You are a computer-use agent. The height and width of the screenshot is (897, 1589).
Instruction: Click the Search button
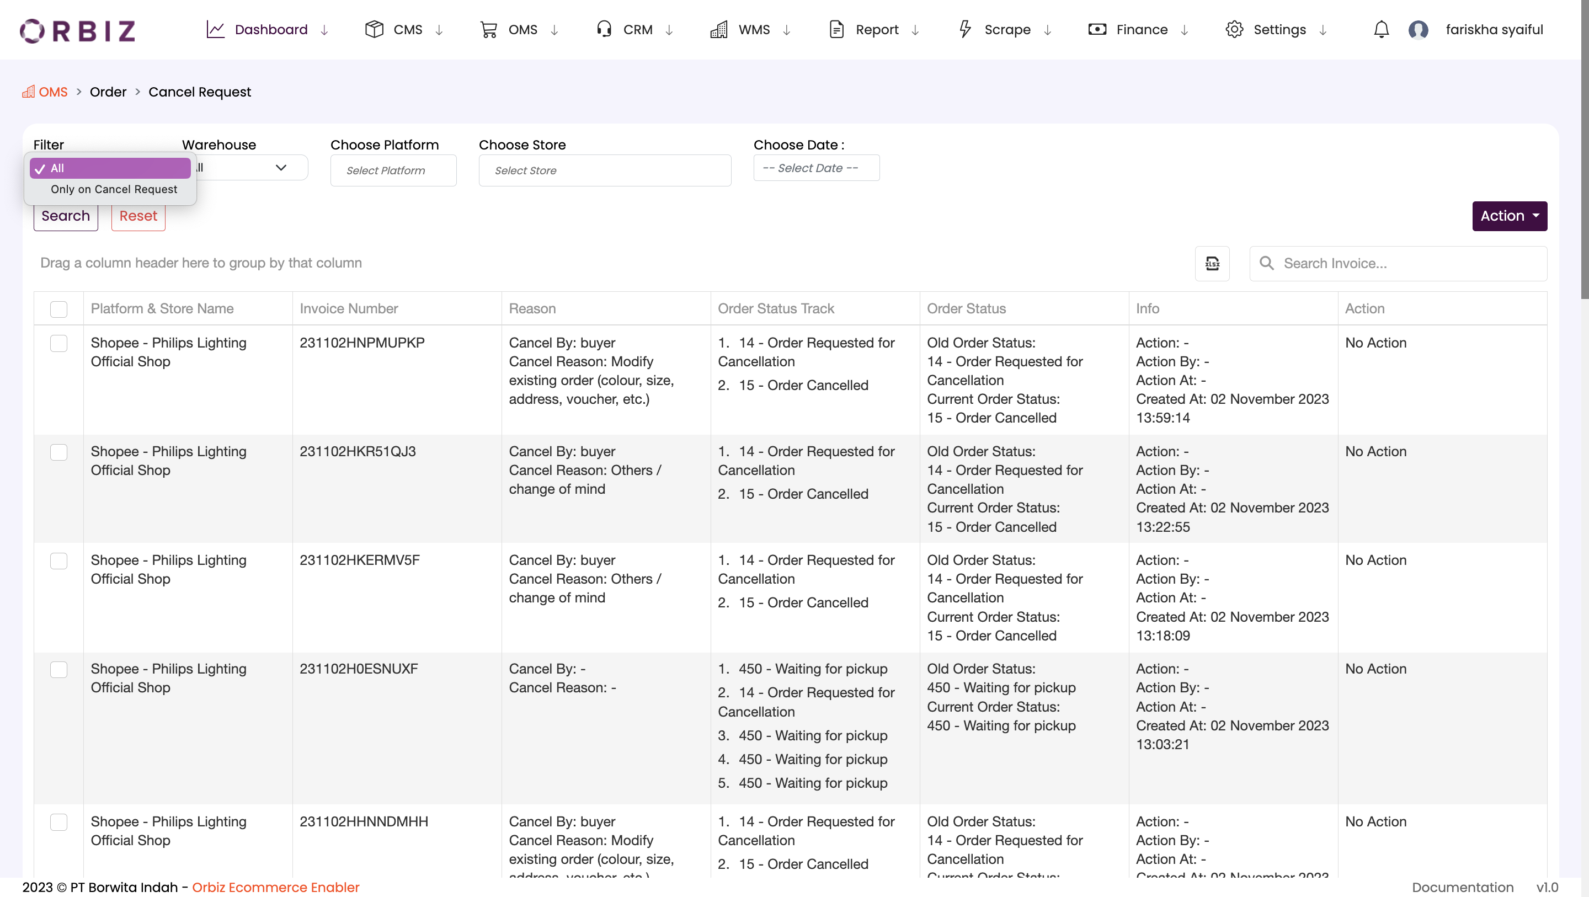click(x=66, y=216)
